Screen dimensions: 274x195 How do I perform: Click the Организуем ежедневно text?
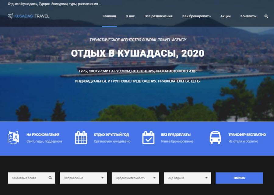coord(112,141)
